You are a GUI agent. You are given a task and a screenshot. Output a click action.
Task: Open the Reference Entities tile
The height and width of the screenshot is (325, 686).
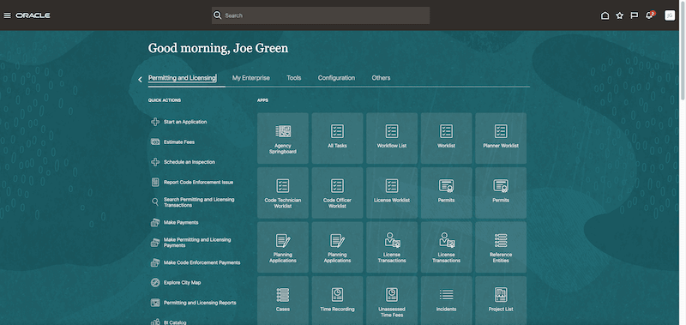[501, 247]
